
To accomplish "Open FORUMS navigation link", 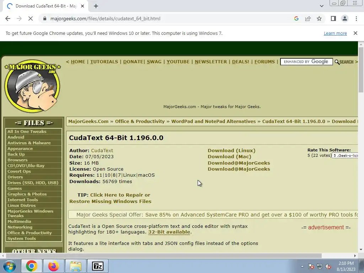I will (264, 62).
